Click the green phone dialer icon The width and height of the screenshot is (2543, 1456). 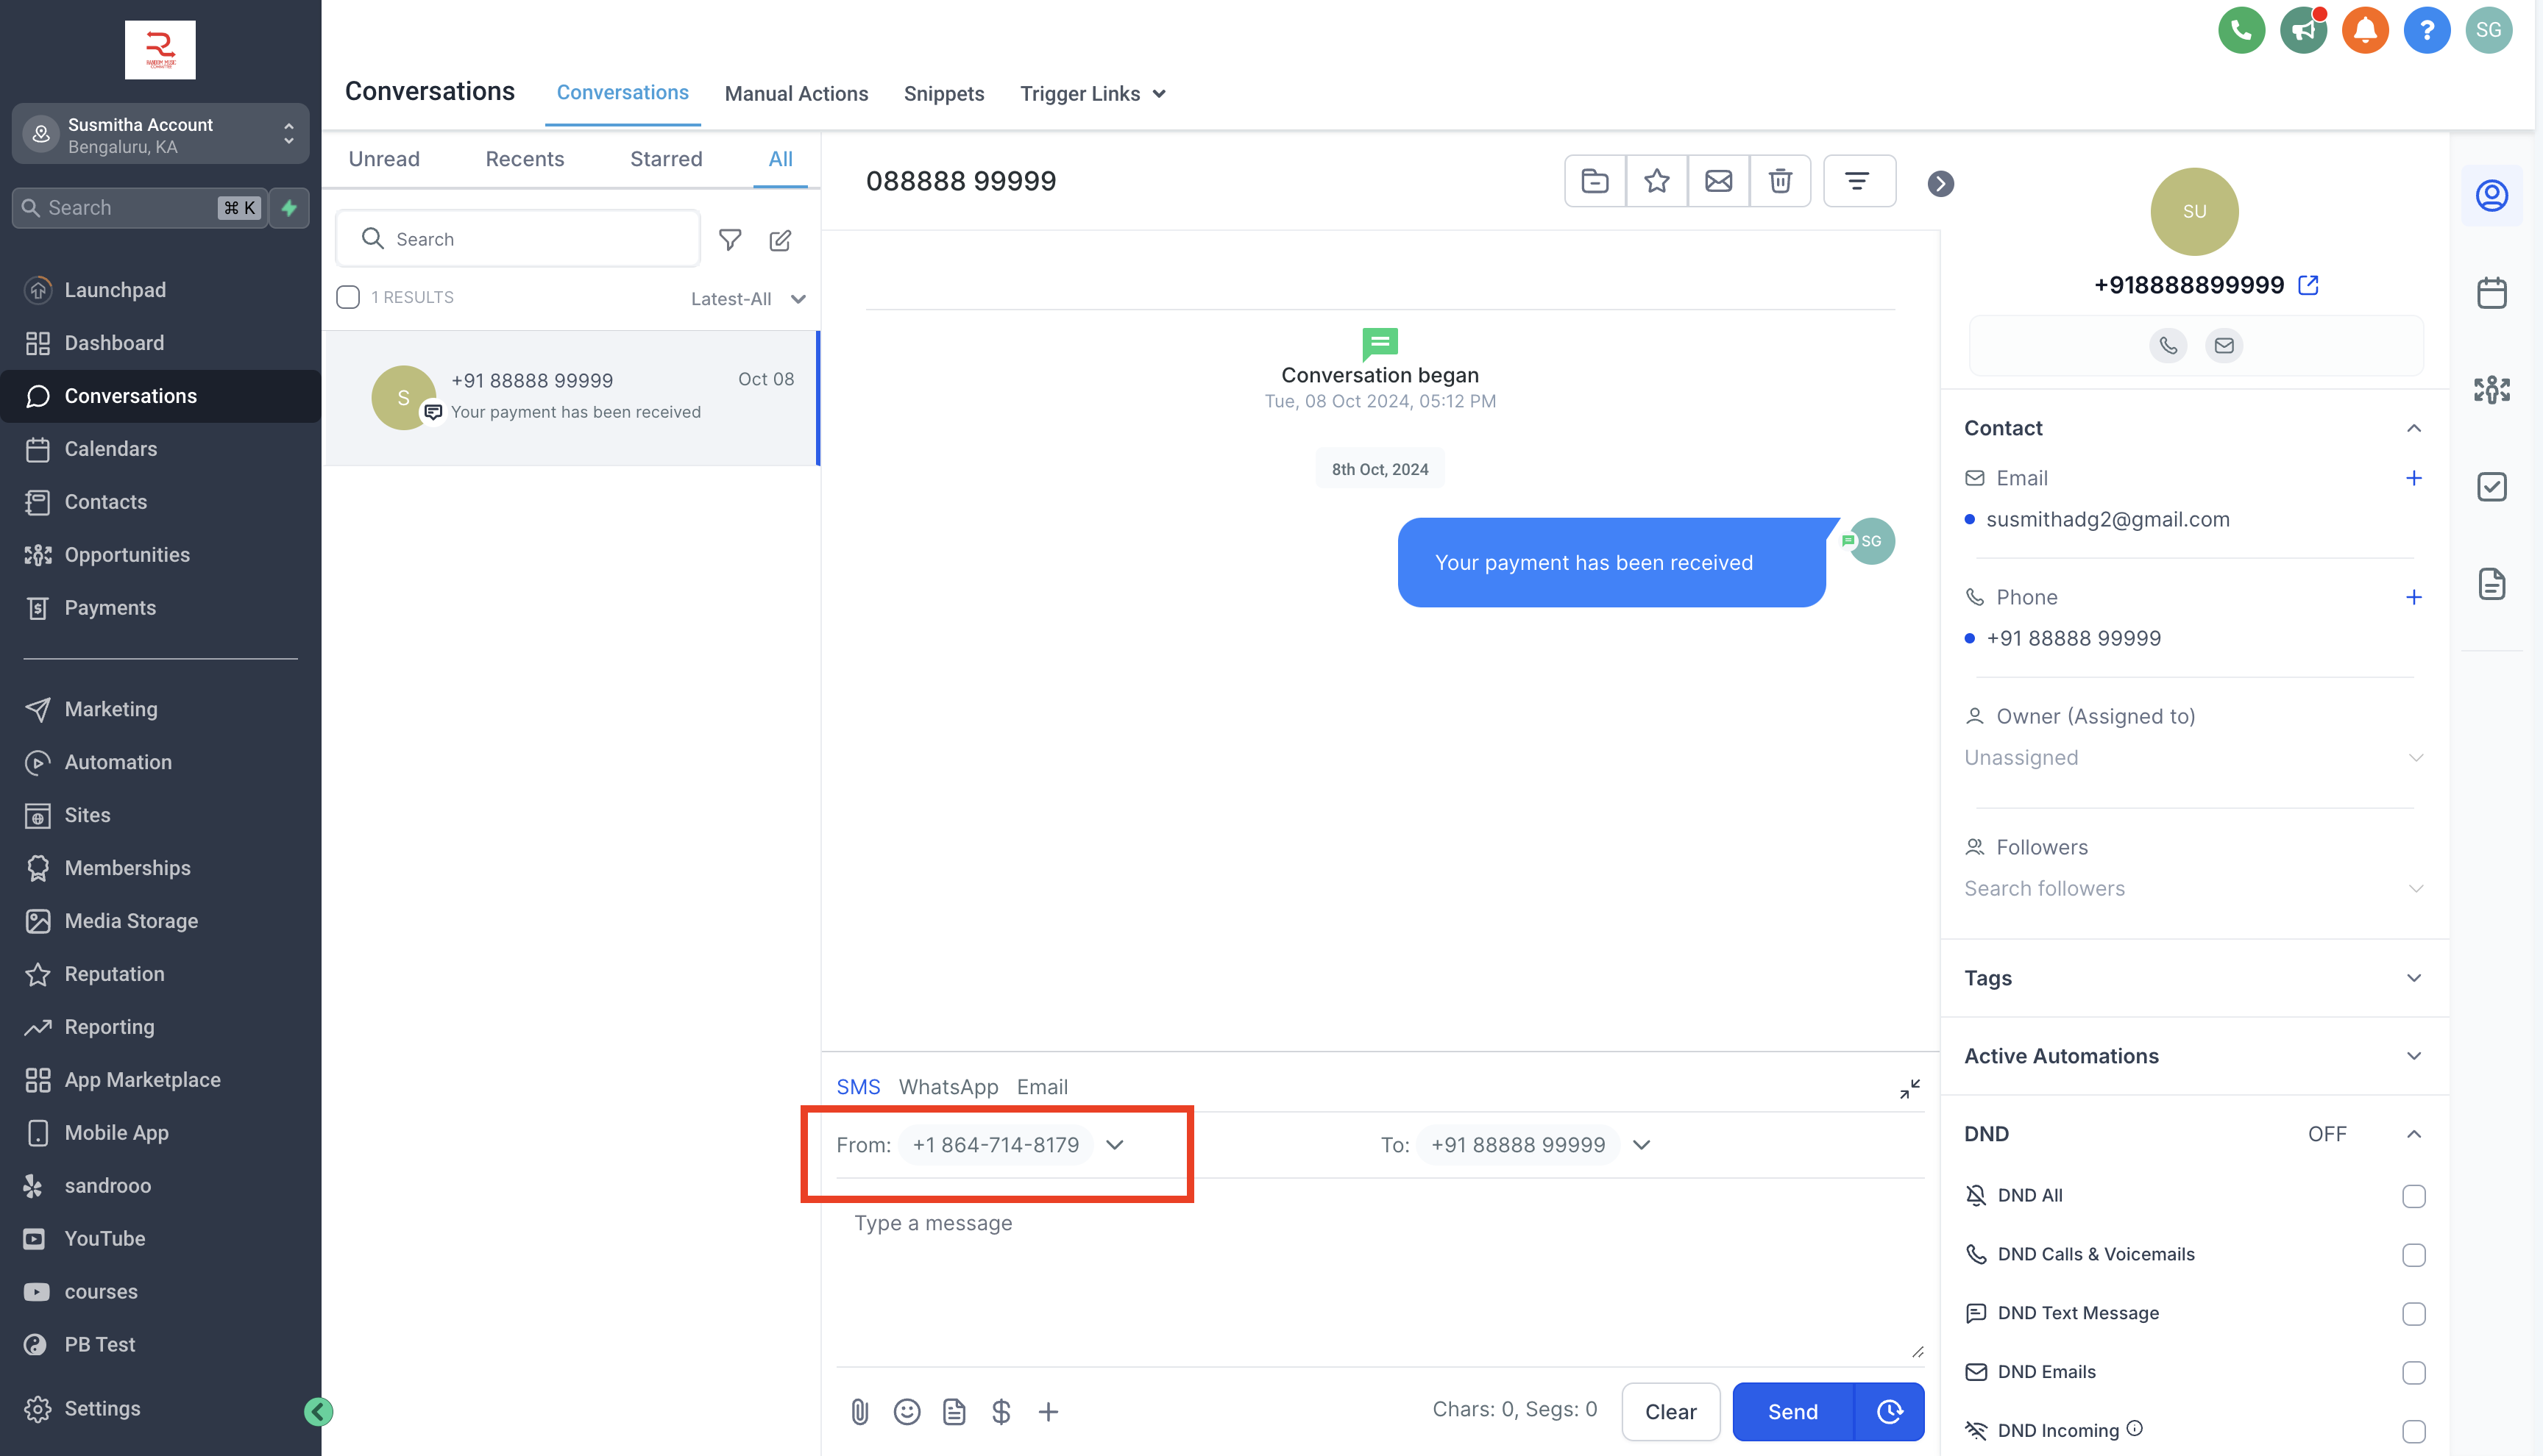tap(2241, 30)
